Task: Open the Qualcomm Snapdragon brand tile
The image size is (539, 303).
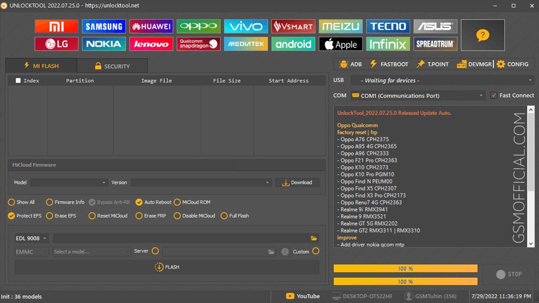Action: [x=198, y=44]
